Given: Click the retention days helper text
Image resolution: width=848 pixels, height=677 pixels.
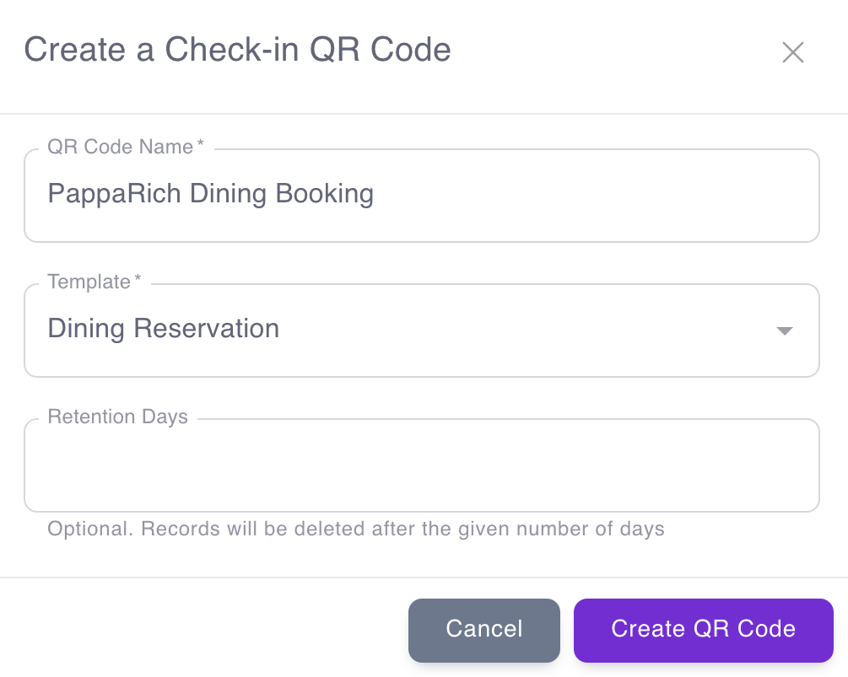Looking at the screenshot, I should (354, 529).
